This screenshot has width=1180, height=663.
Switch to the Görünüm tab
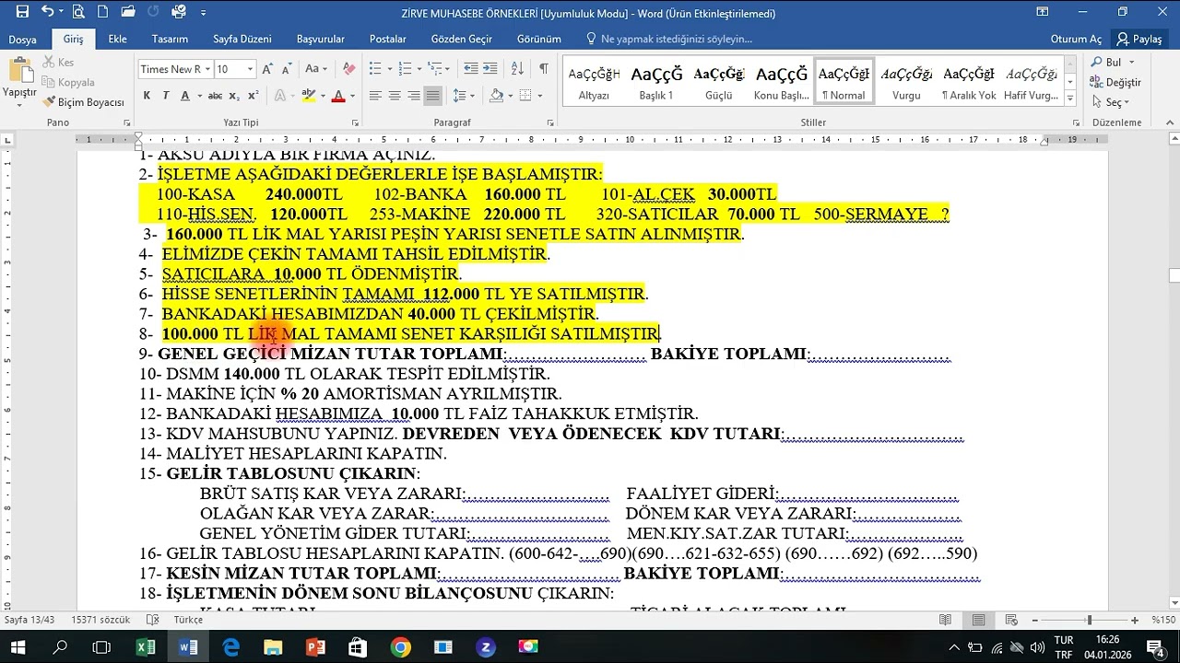pos(539,39)
